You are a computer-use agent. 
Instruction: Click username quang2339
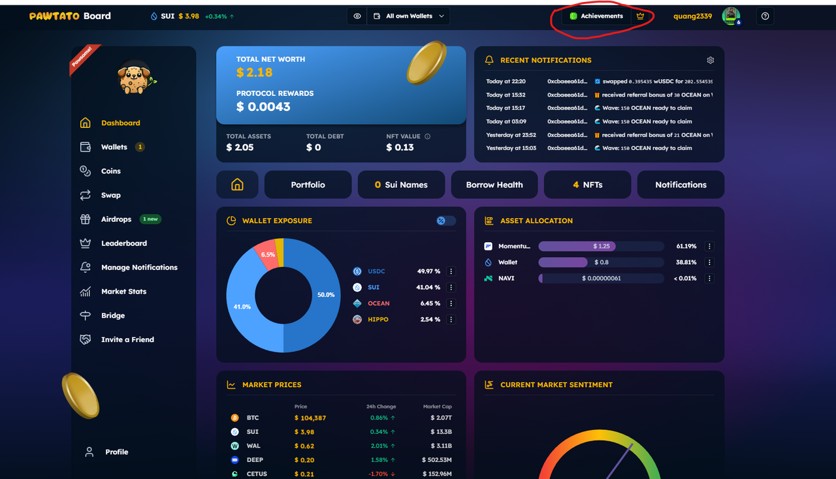click(x=692, y=16)
